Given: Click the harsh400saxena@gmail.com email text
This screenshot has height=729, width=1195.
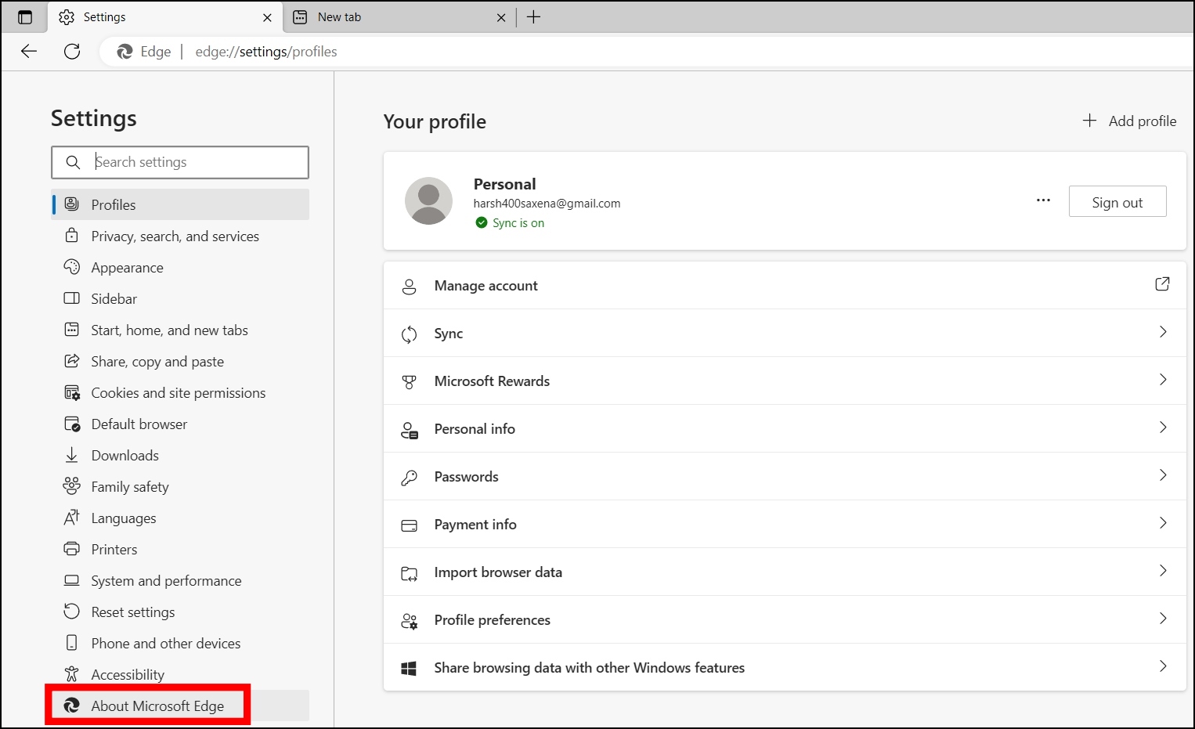Looking at the screenshot, I should [547, 204].
